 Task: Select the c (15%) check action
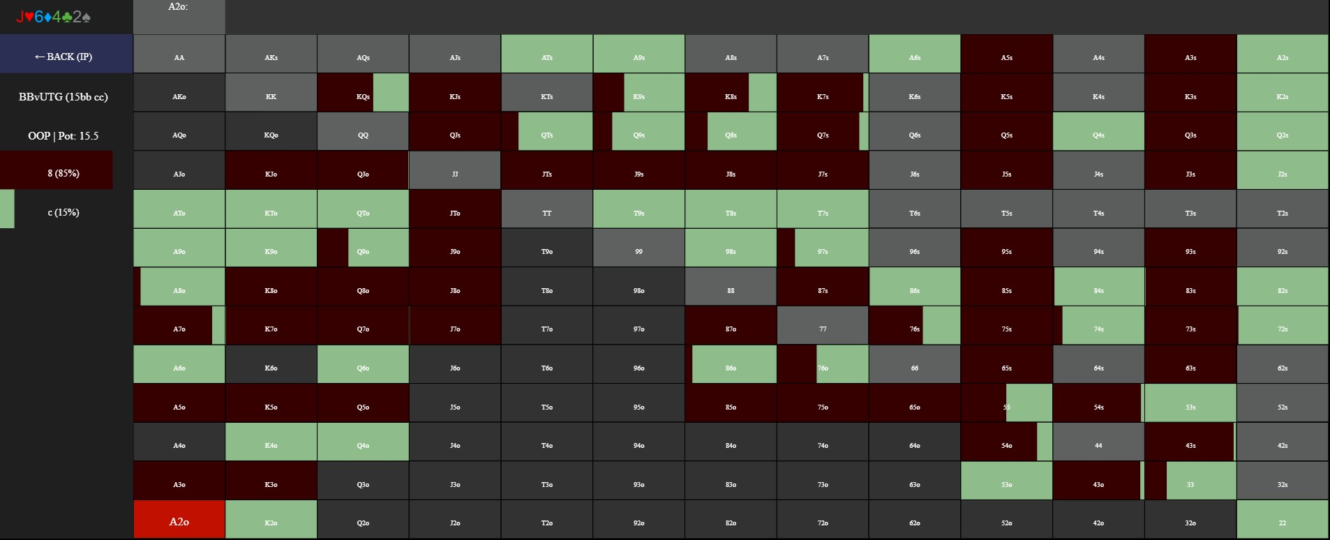tap(63, 212)
